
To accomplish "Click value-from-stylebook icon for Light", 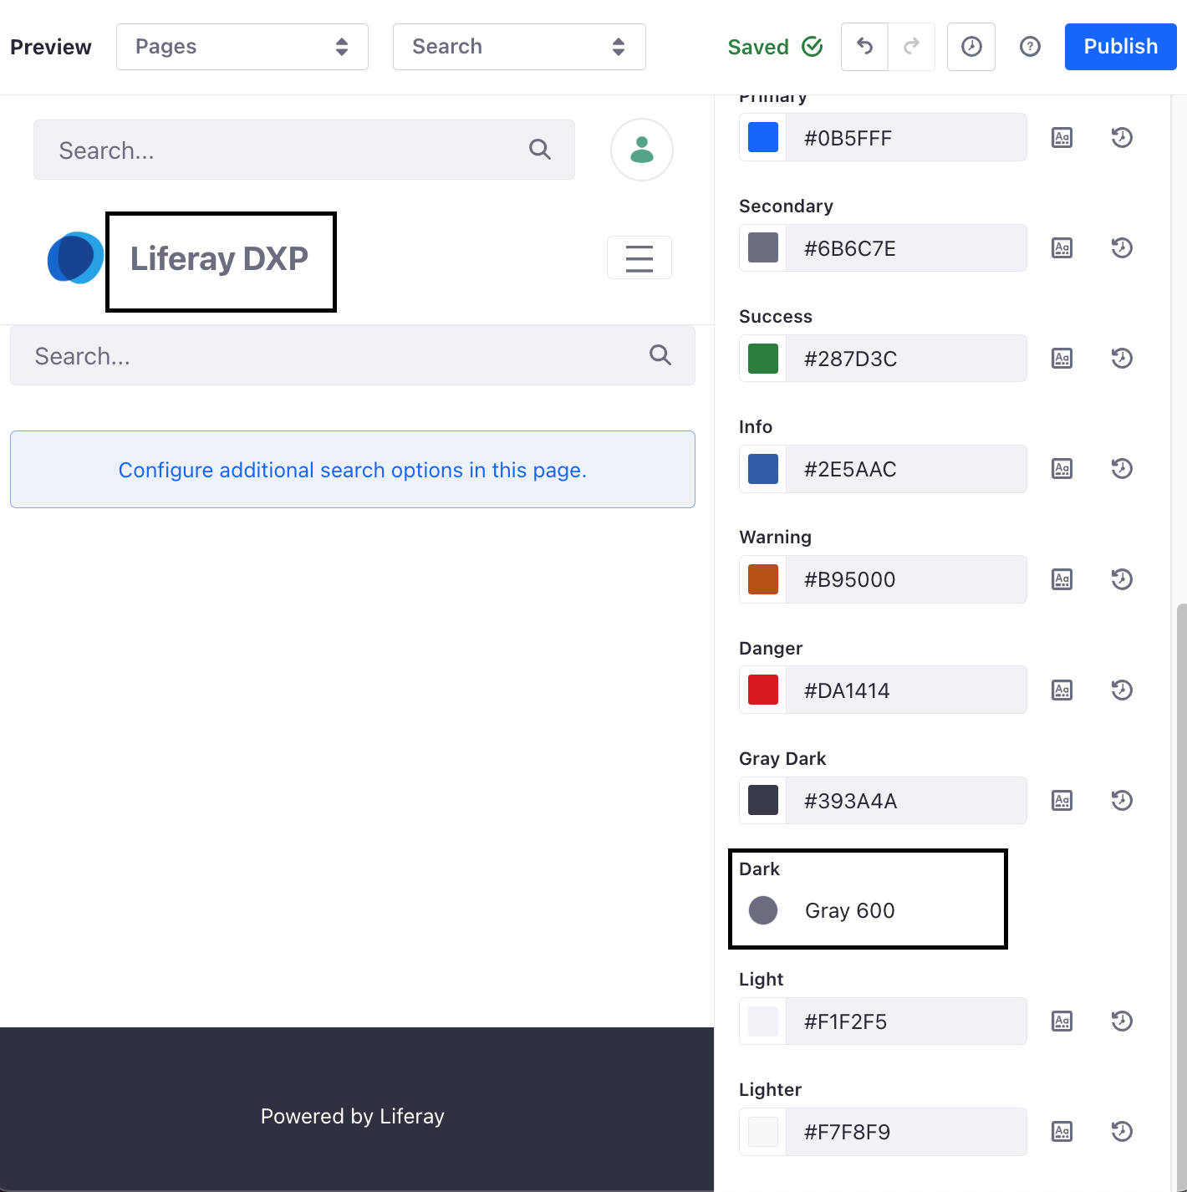I will pos(1062,1021).
